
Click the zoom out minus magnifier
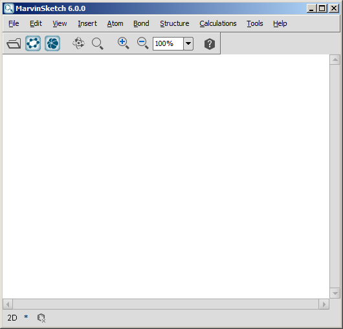142,43
